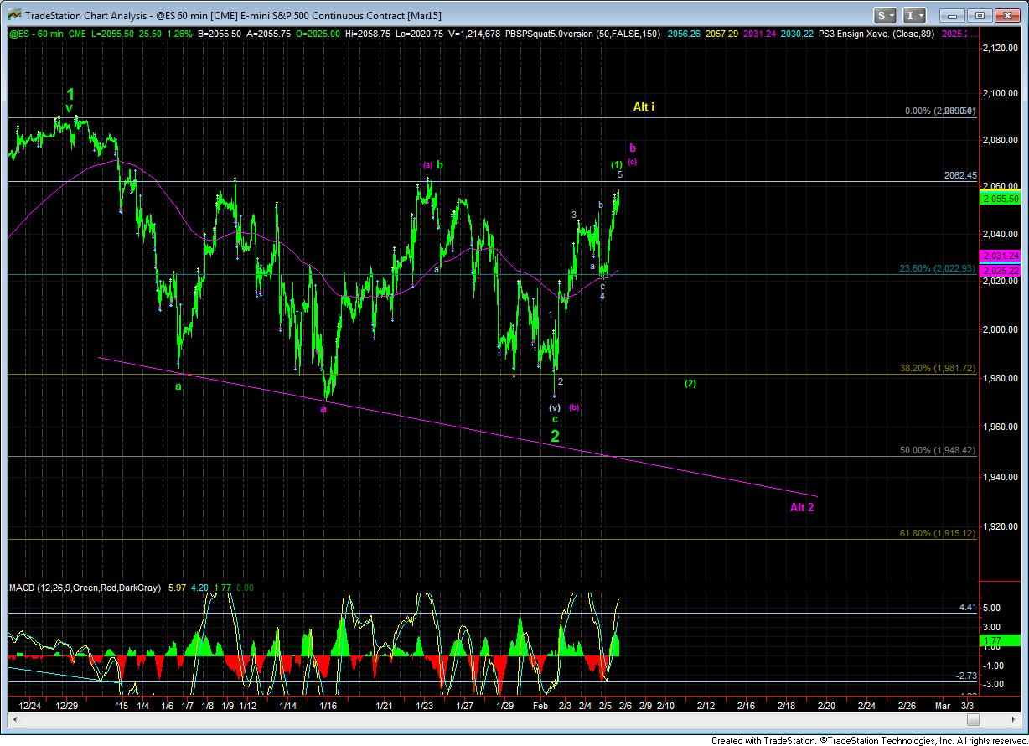The height and width of the screenshot is (746, 1029).
Task: Click the 'A=2055.75' ask readout
Action: tap(270, 34)
